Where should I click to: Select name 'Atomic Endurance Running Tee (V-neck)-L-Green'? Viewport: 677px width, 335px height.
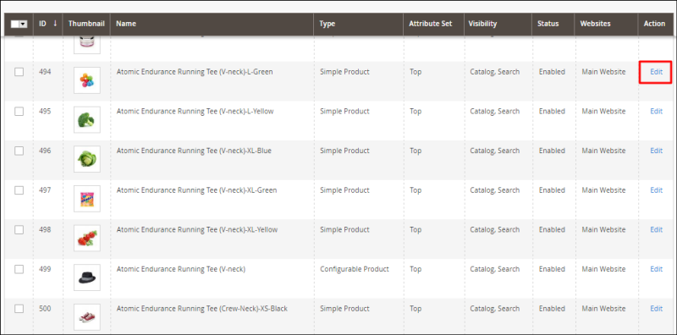coord(195,72)
